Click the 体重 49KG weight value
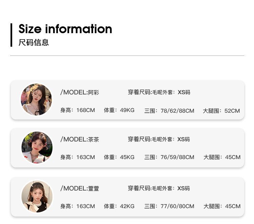This screenshot has height=224, width=254. tap(119, 111)
